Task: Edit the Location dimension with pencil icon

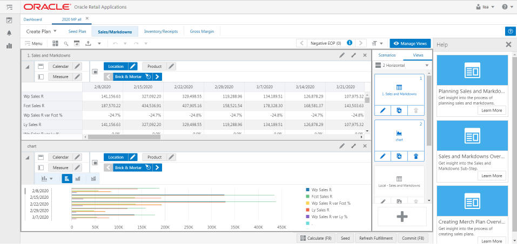Action: coord(133,66)
